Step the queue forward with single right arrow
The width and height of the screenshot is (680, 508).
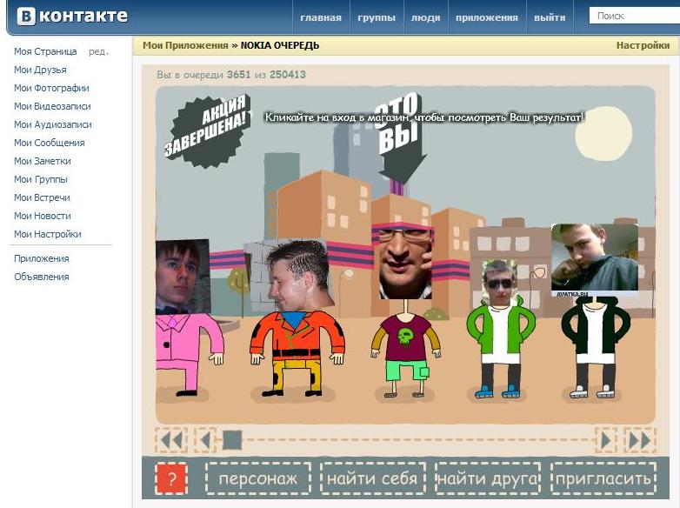click(x=606, y=441)
